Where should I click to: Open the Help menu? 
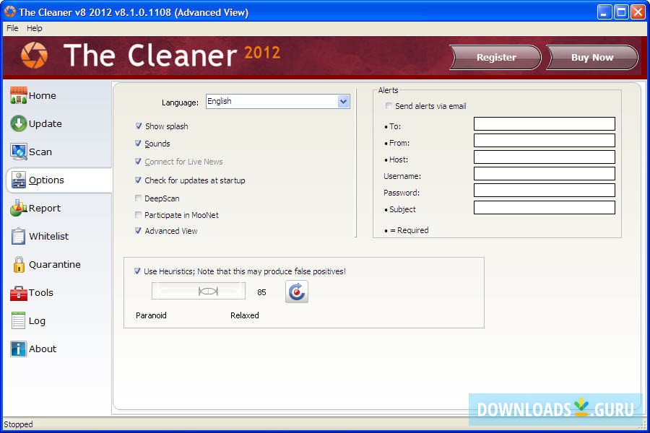click(35, 28)
